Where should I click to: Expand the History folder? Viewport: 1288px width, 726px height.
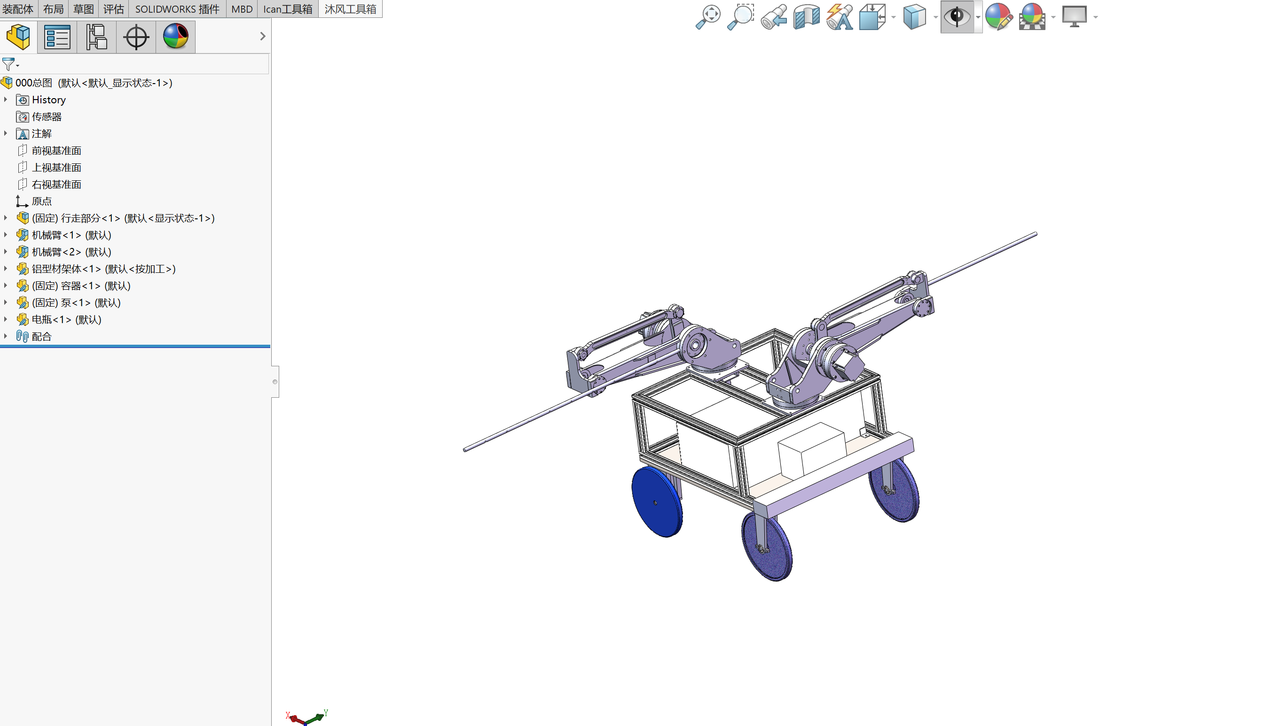(x=6, y=100)
